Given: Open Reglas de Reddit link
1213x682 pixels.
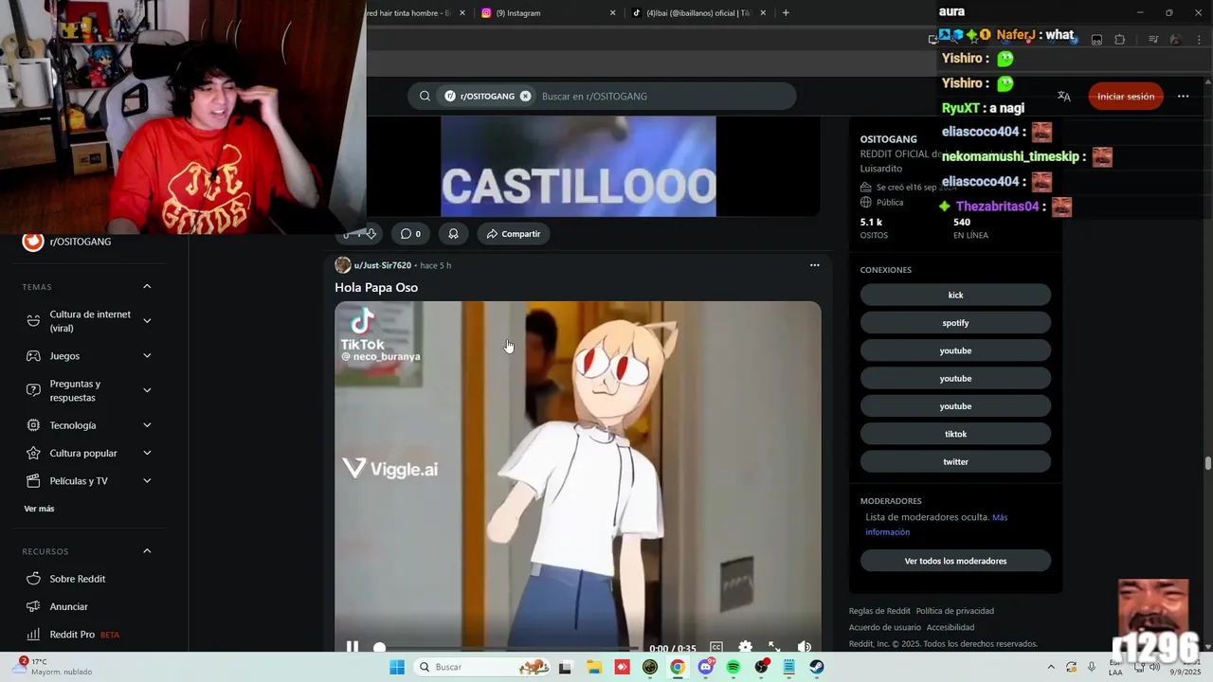Looking at the screenshot, I should coord(879,611).
